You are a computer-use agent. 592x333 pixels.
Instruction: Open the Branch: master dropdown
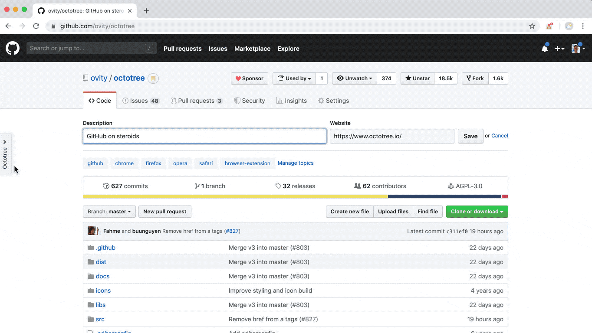tap(109, 212)
